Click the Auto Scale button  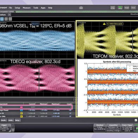pos(113,8)
